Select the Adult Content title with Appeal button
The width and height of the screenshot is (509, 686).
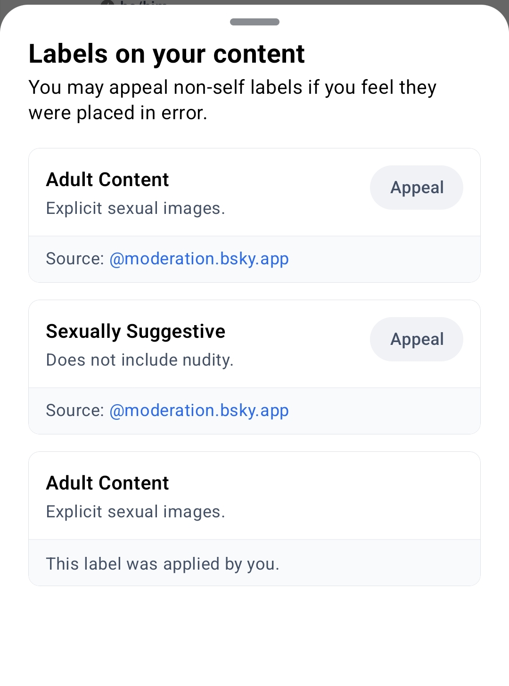pos(107,180)
